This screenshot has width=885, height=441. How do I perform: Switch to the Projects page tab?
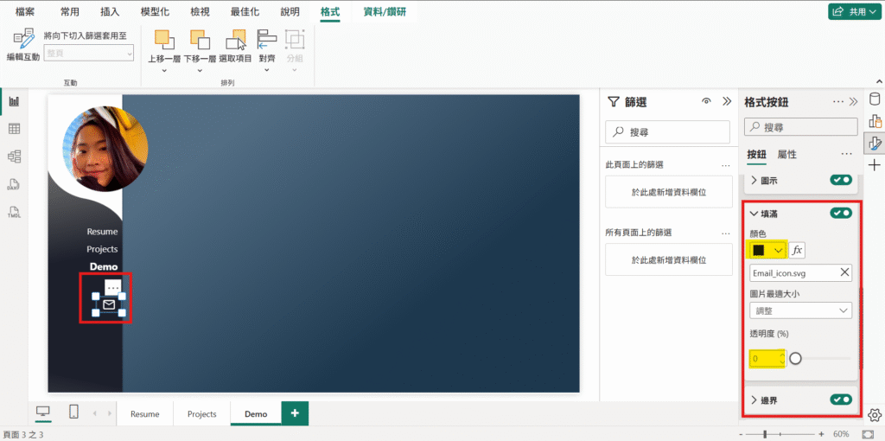pos(201,414)
